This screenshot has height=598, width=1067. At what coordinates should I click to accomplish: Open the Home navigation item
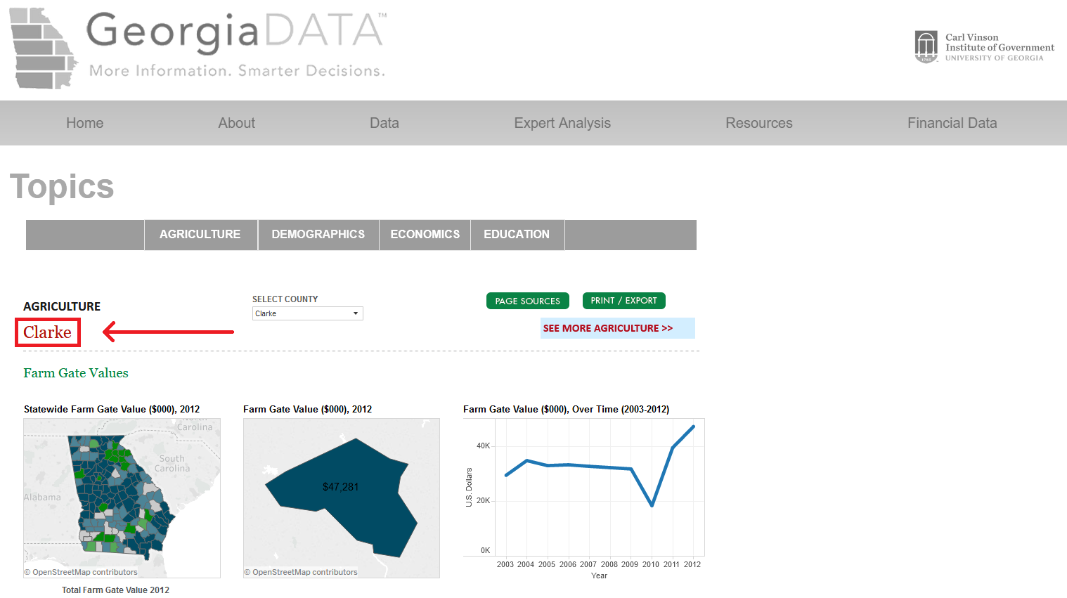coord(85,123)
